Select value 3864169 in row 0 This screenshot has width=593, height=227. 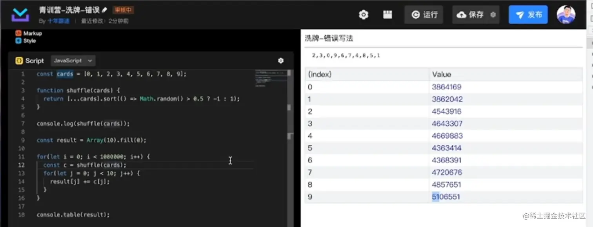(447, 87)
